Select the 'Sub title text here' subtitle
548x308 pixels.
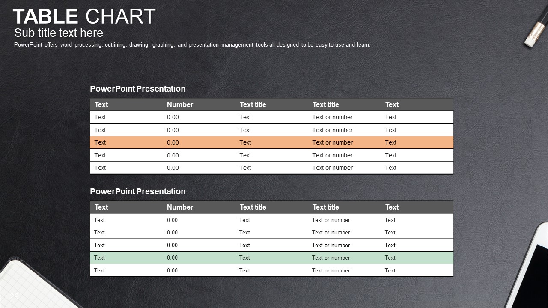(x=59, y=33)
